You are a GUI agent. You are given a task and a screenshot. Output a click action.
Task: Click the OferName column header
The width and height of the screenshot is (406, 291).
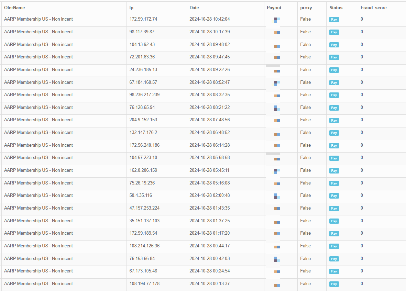pos(14,8)
